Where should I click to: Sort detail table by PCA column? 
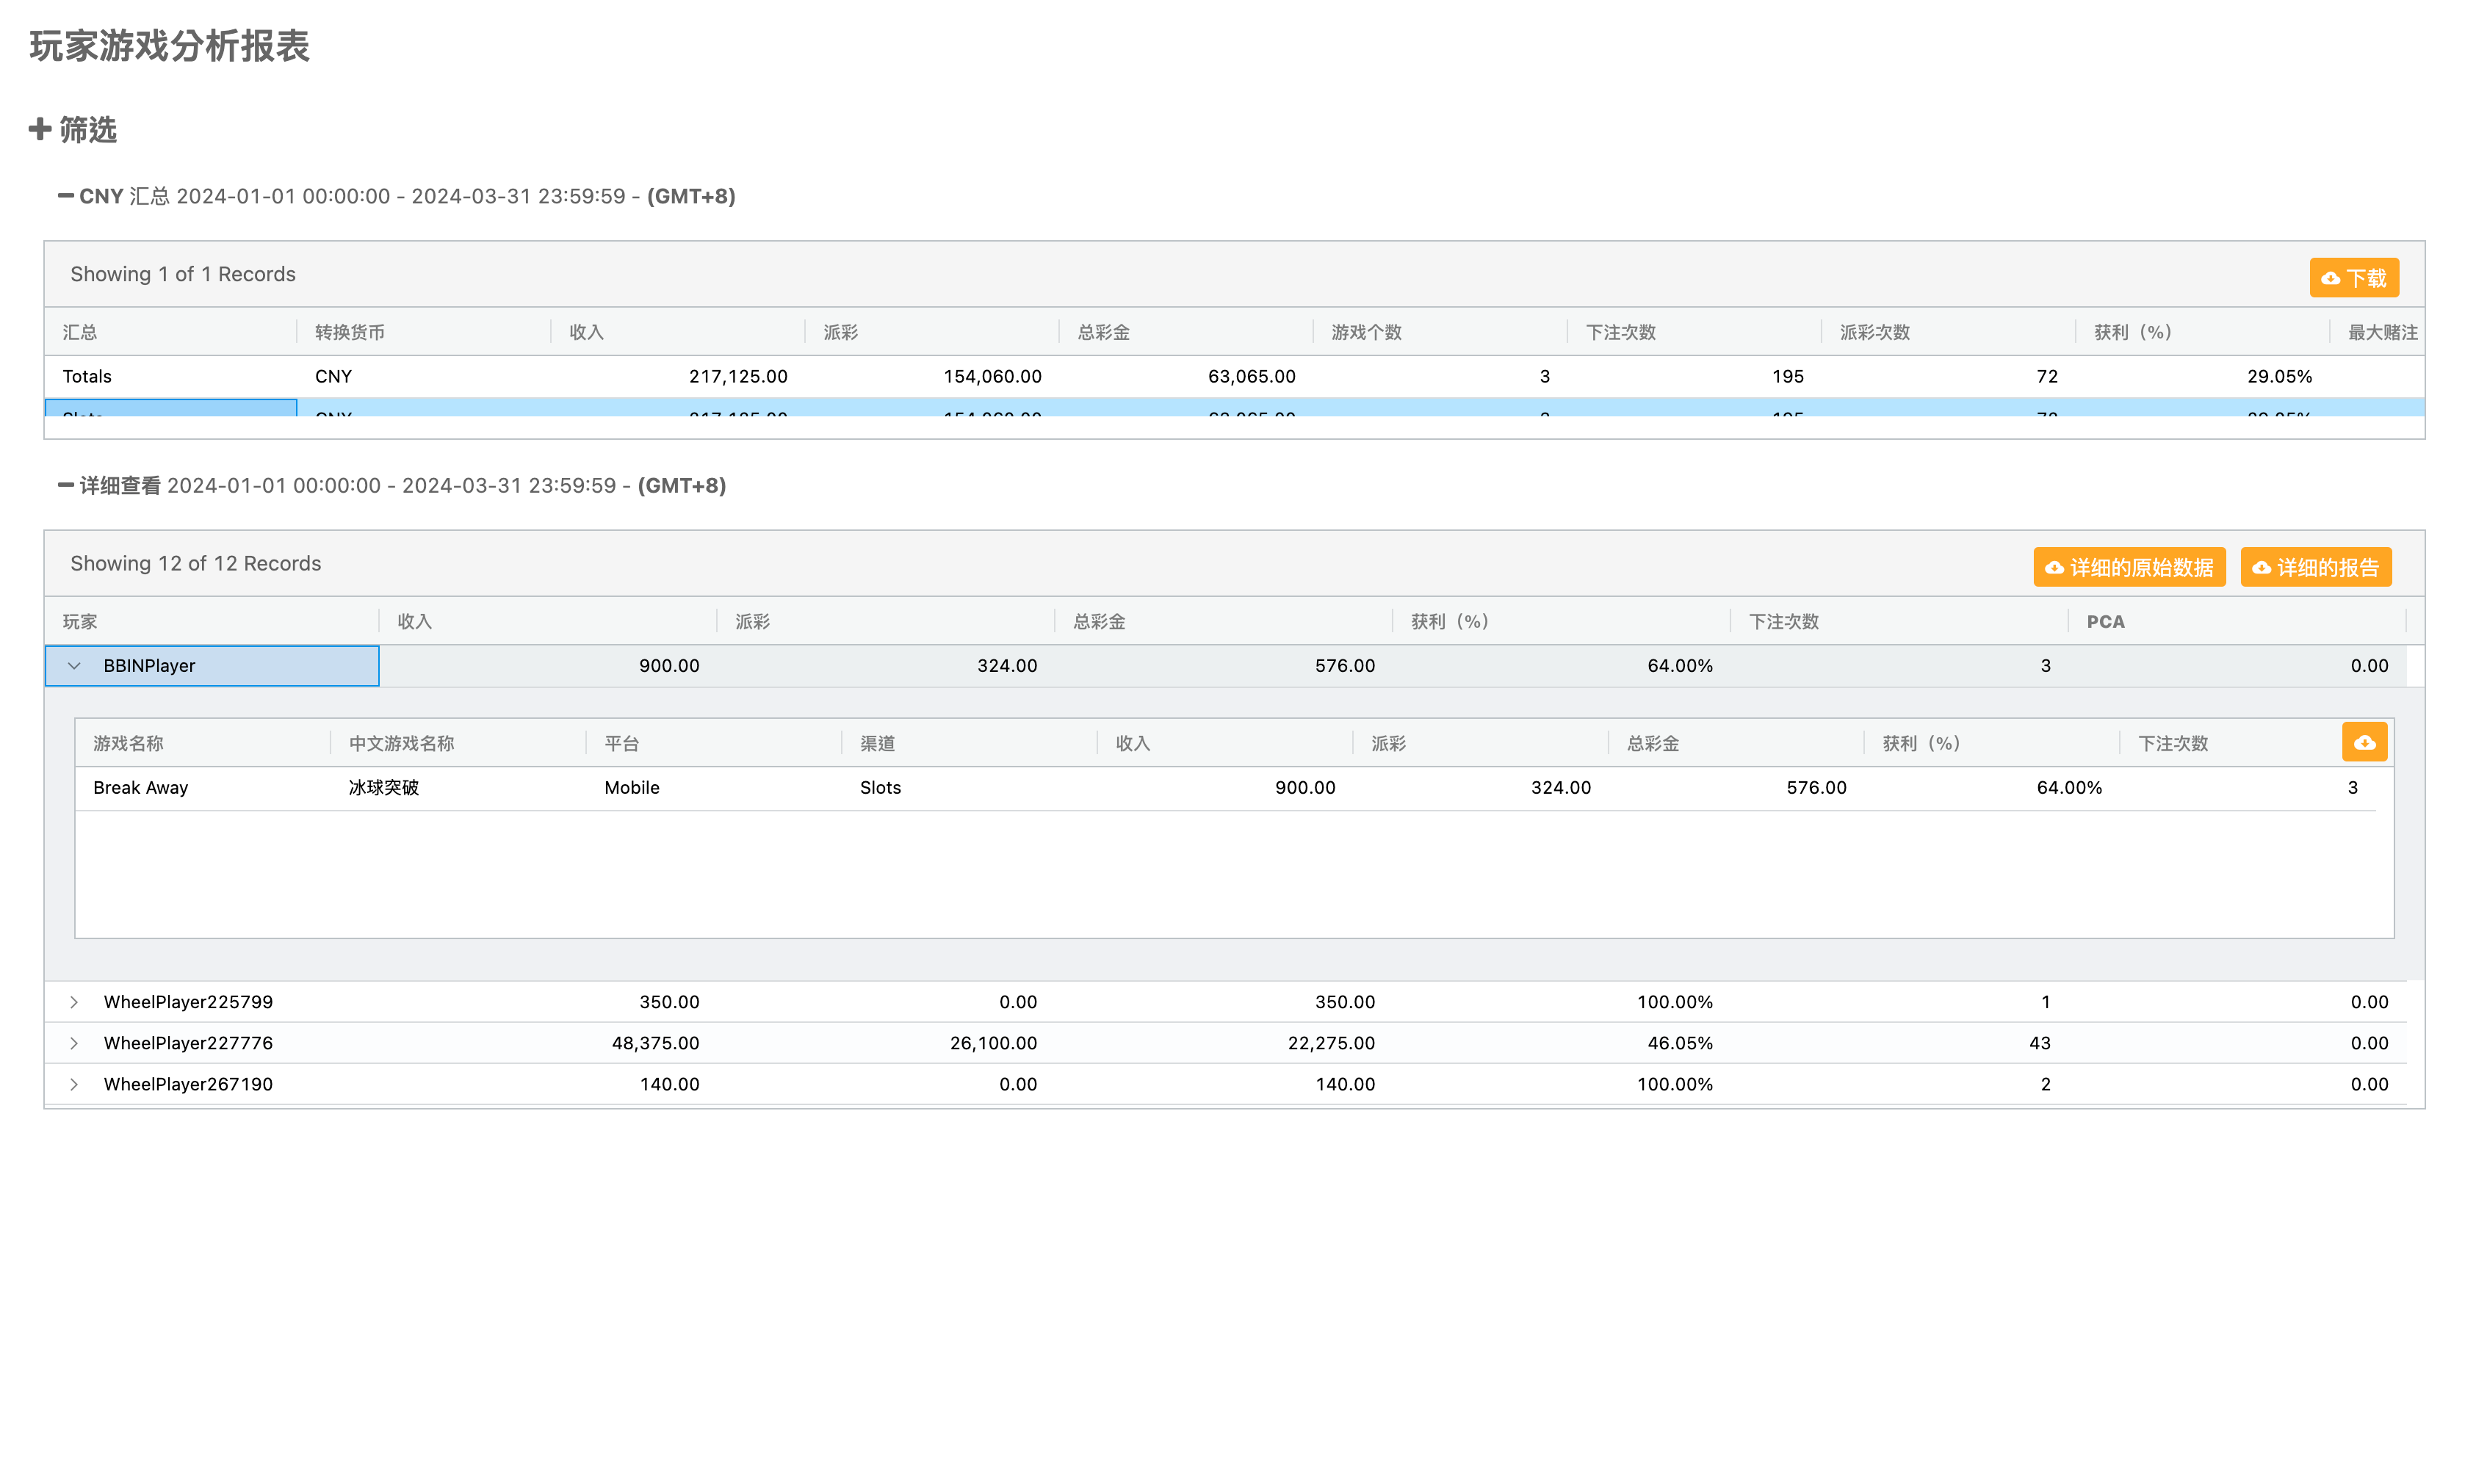[2104, 621]
